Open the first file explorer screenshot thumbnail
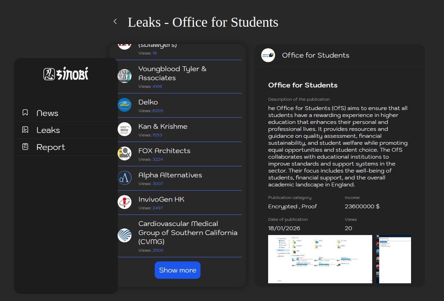Screen dimensions: 444x301 pos(320,259)
